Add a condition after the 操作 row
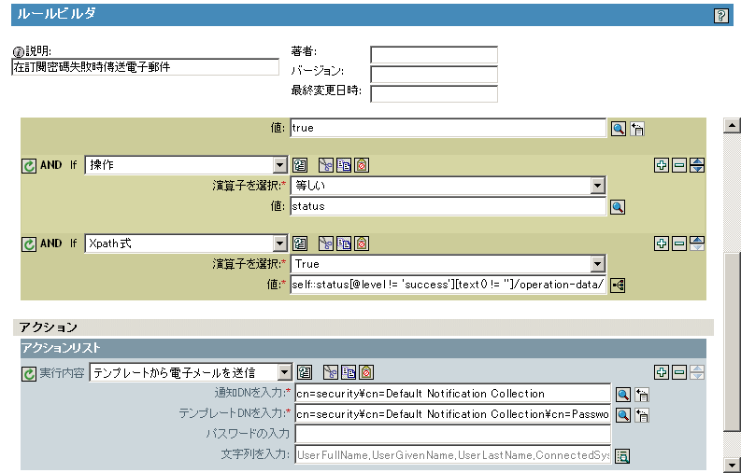 pyautogui.click(x=662, y=165)
